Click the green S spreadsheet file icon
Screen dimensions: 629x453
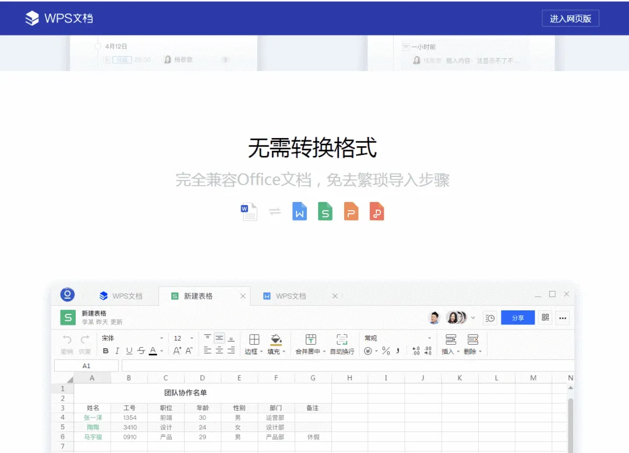(x=68, y=317)
